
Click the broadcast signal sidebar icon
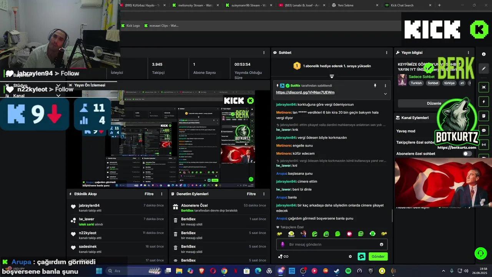(x=484, y=145)
